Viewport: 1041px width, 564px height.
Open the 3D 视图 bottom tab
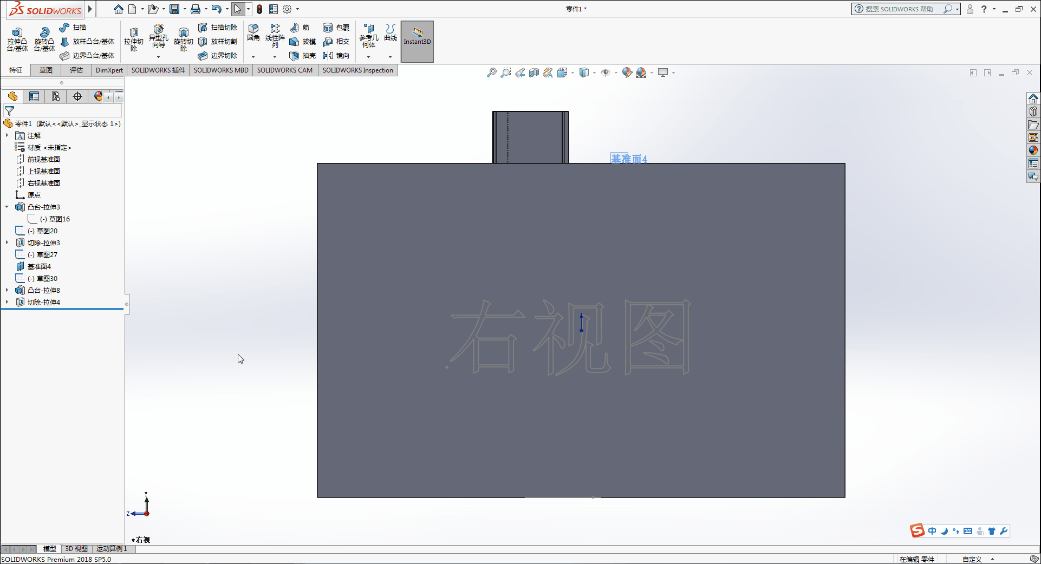pos(76,549)
